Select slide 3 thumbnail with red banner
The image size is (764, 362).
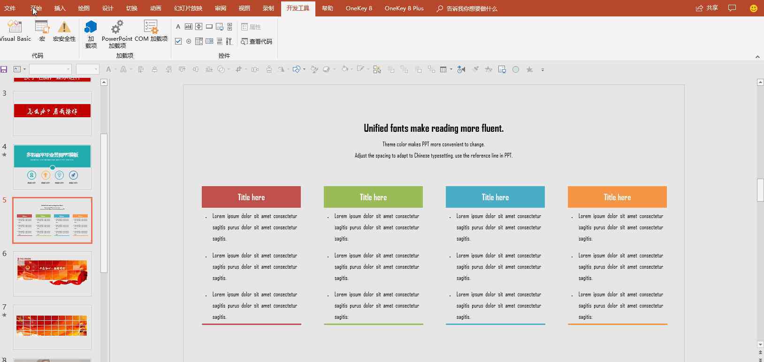click(x=52, y=113)
